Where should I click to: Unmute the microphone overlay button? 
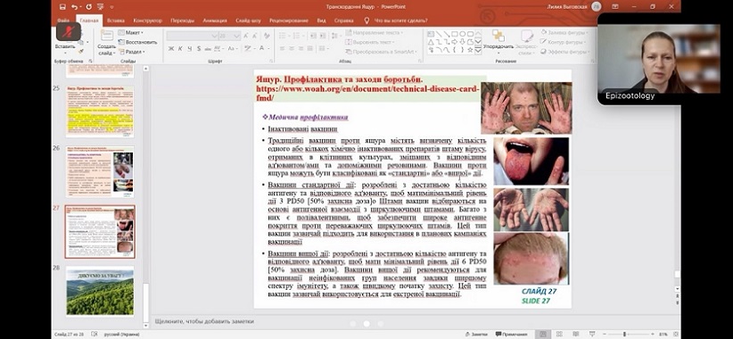tap(69, 31)
